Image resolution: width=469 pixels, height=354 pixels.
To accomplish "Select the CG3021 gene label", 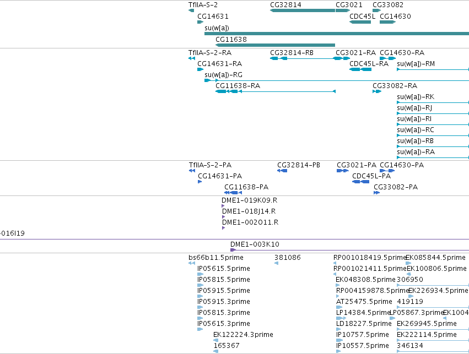I will tap(349, 5).
